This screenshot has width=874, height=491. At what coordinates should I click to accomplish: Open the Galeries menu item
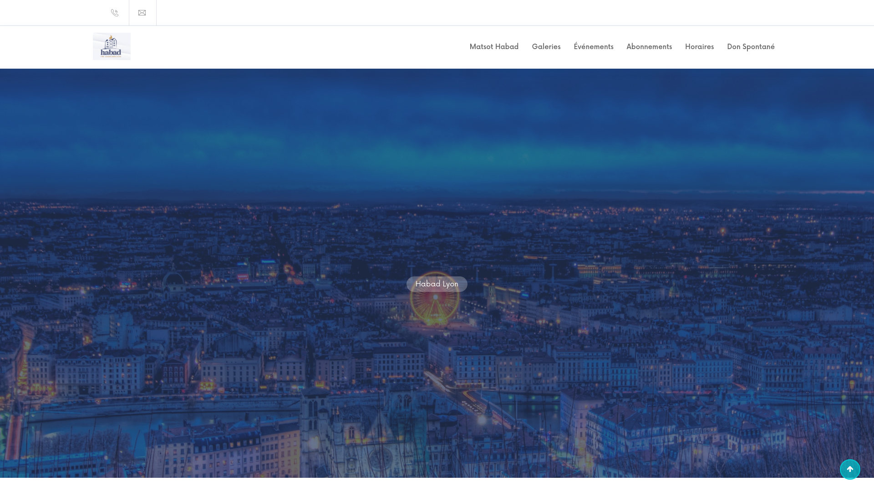click(546, 47)
